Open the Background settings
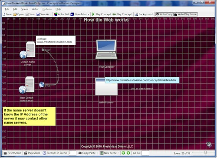Screen dimensions: 217x158 144,14
